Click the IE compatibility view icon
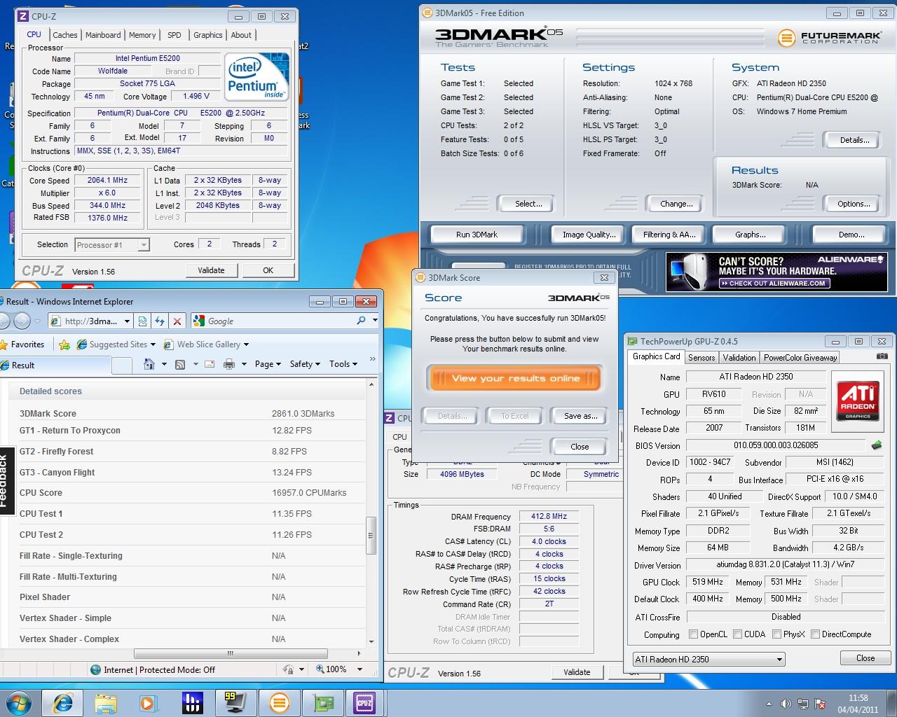The width and height of the screenshot is (897, 717). [142, 321]
